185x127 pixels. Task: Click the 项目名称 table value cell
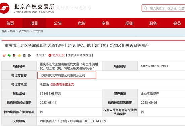[70, 66]
